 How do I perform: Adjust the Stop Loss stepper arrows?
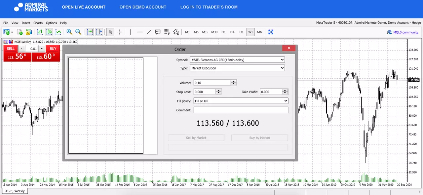coord(218,92)
